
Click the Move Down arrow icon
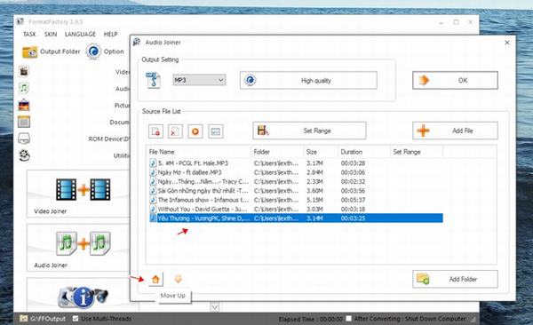click(x=179, y=279)
